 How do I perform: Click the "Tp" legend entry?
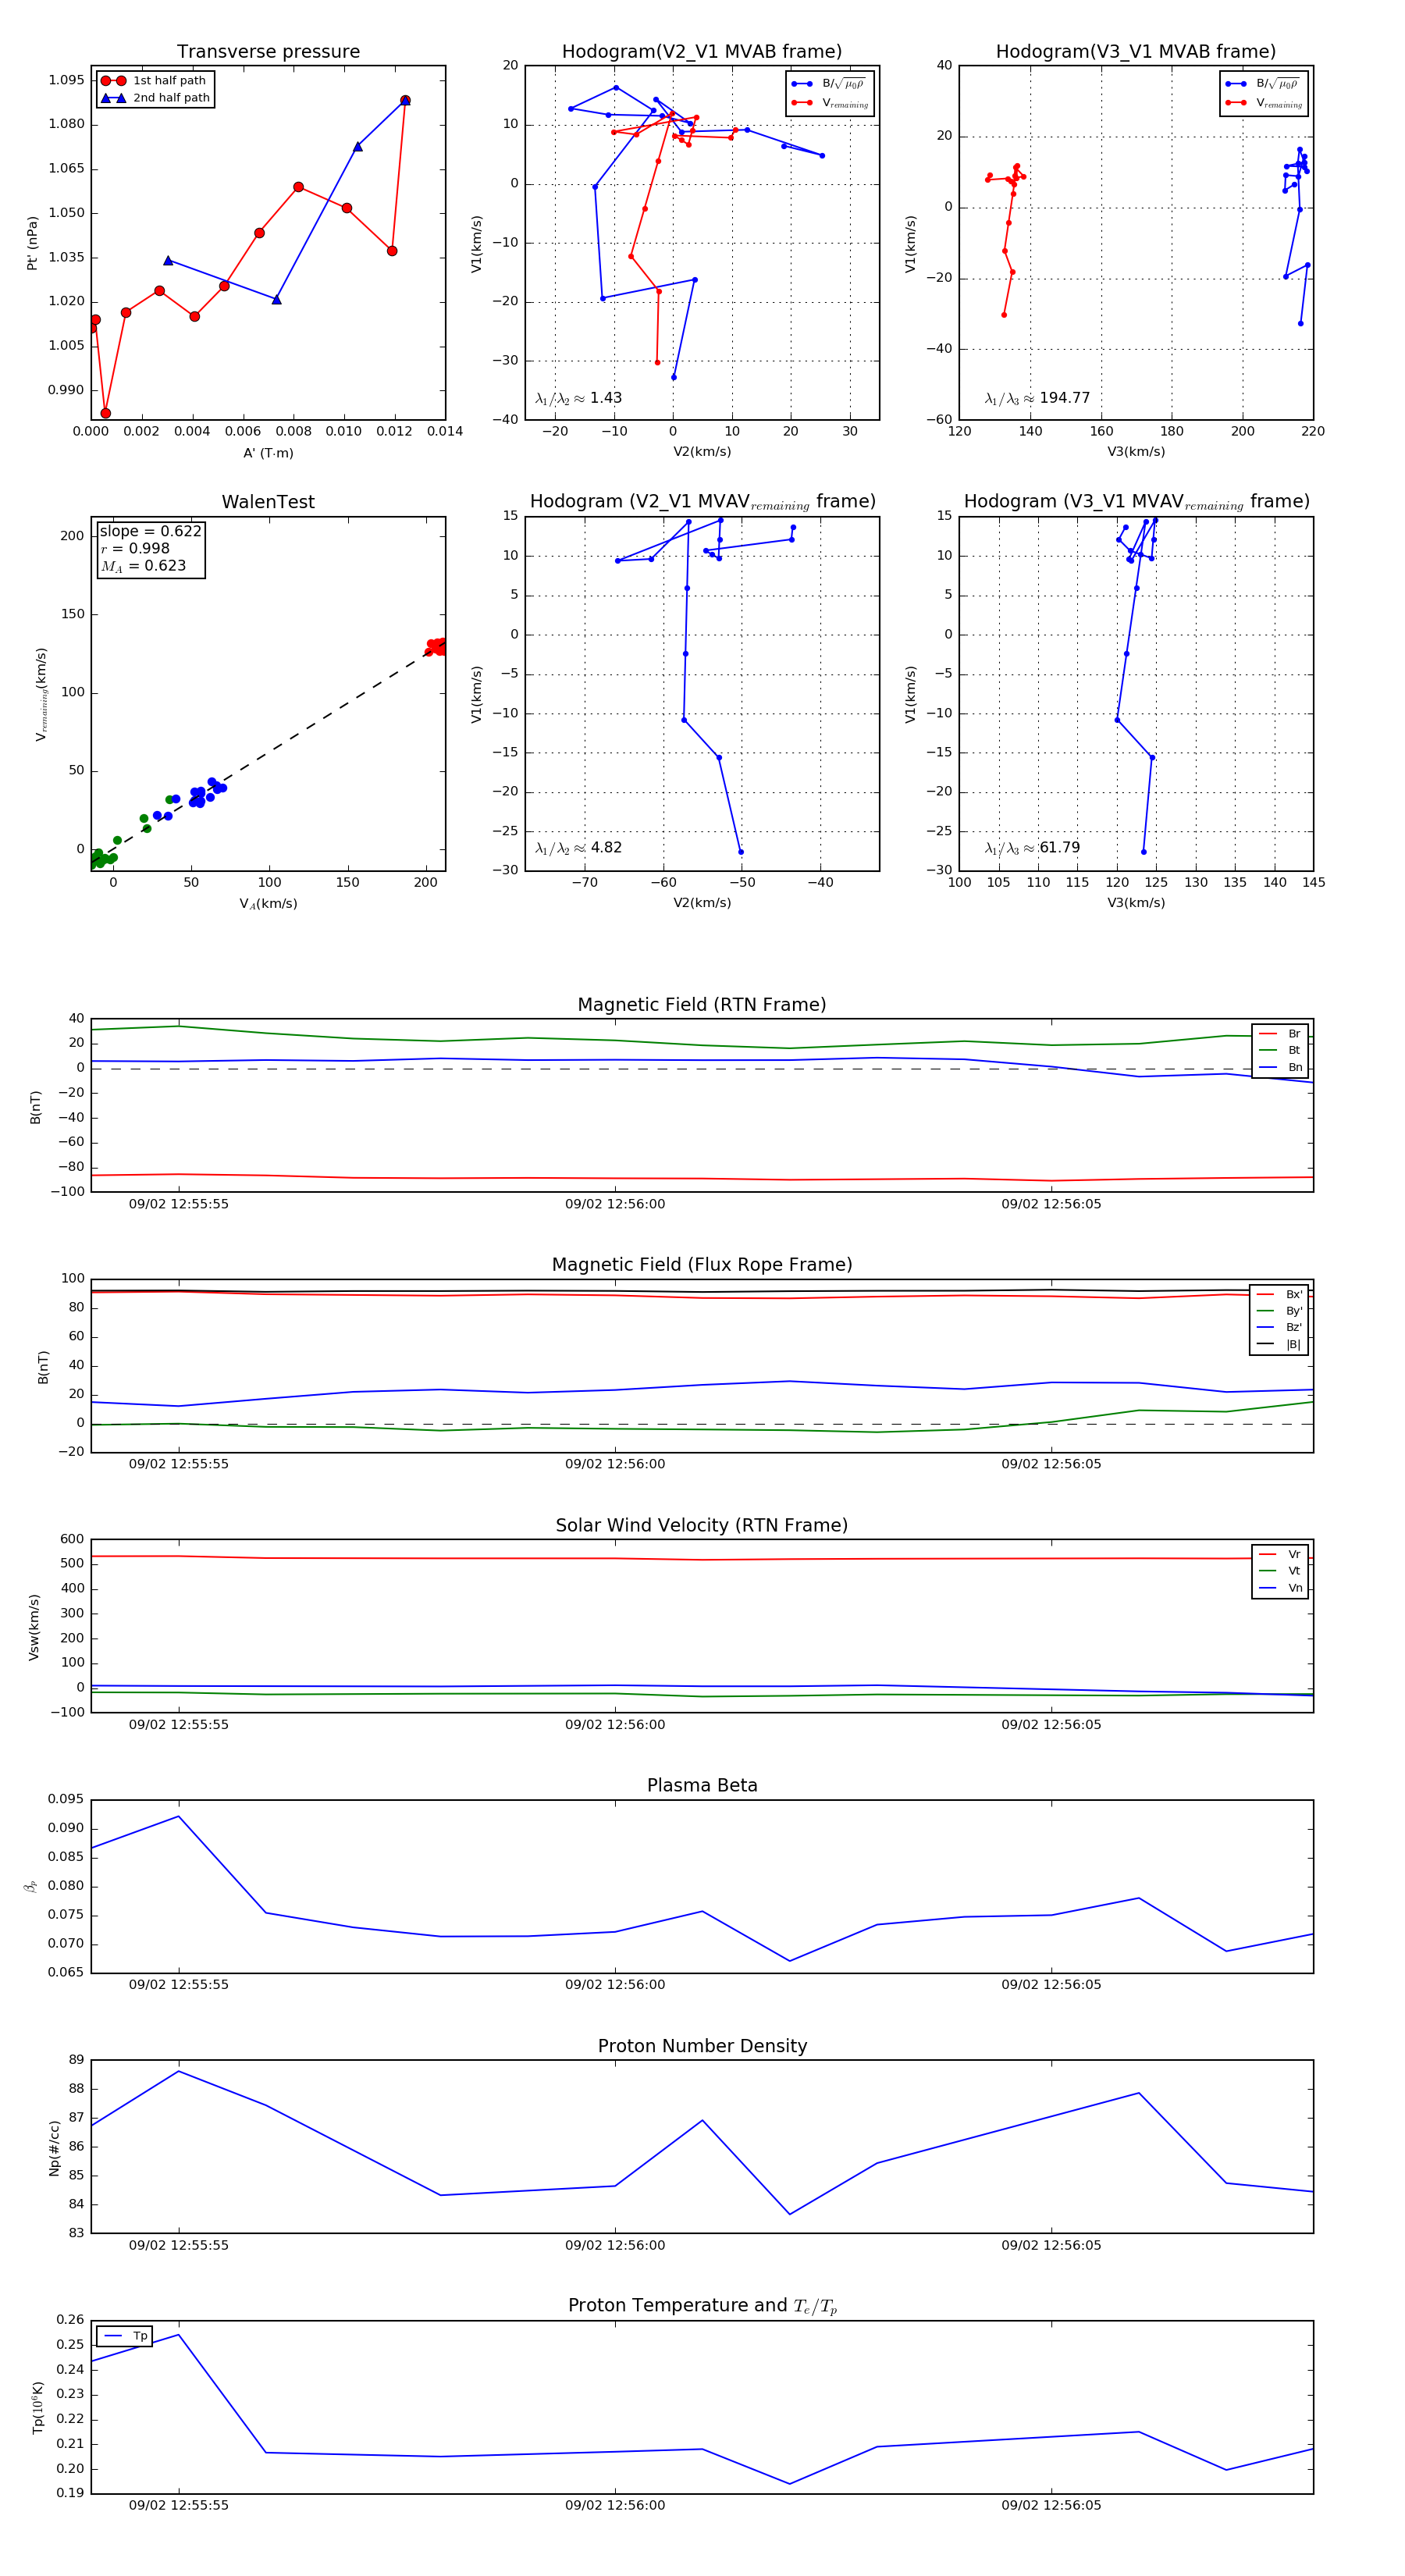(x=125, y=2337)
